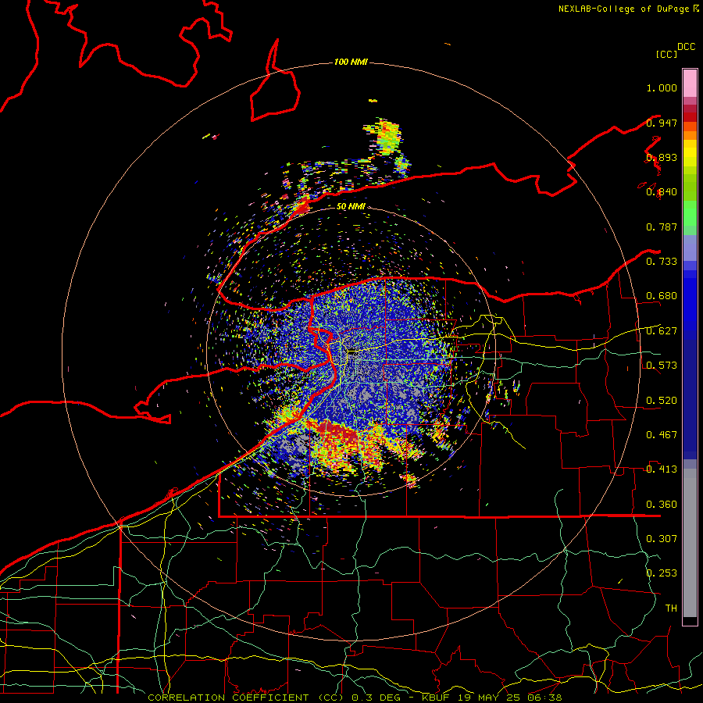Select the 0.307 value on the color scale
This screenshot has height=703, width=703.
click(x=662, y=538)
